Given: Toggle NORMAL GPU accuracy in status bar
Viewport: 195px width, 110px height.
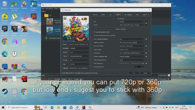Looking at the screenshot, I should point(50,79).
